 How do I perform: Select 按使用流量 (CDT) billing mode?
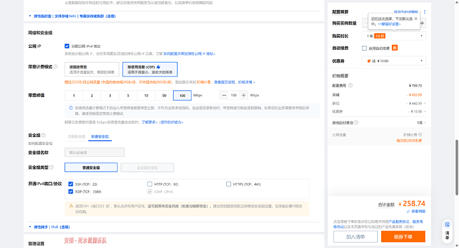(150, 69)
